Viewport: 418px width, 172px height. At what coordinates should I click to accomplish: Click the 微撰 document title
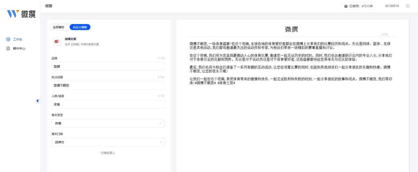pos(292,29)
